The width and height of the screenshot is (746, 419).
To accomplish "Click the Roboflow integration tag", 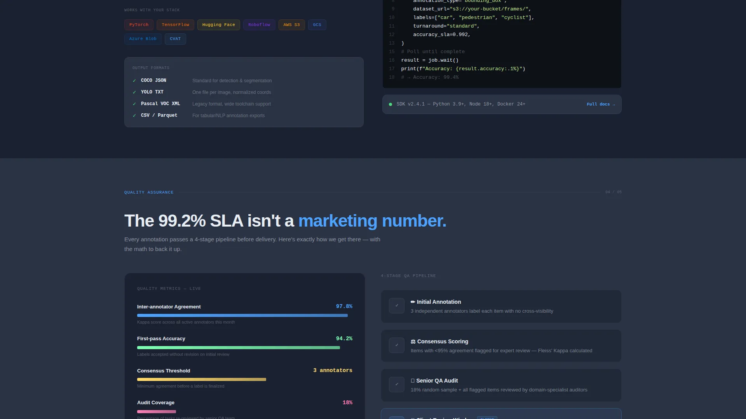I will 259,25.
